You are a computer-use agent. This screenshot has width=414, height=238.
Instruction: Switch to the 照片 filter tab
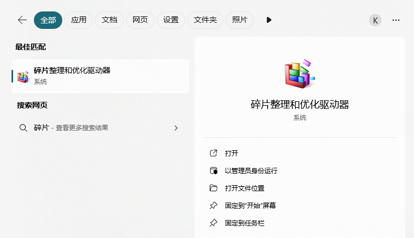pyautogui.click(x=240, y=20)
